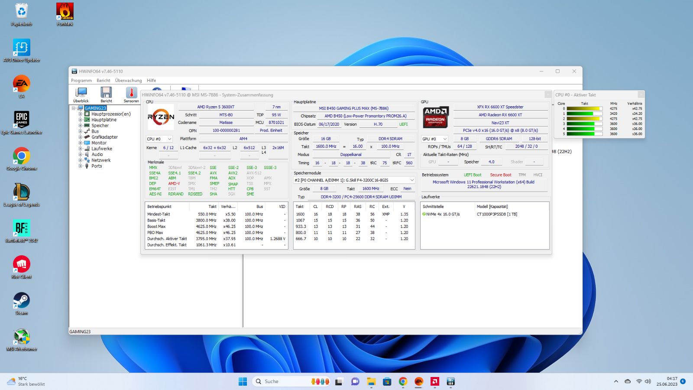
Task: Expand the Speicher tree node
Action: [x=80, y=126]
